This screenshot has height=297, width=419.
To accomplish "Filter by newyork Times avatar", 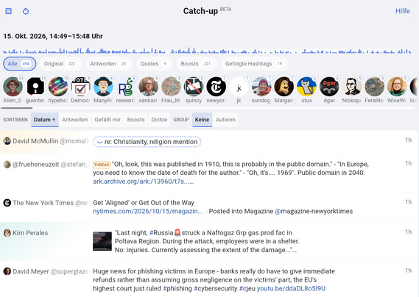I will pos(216,87).
